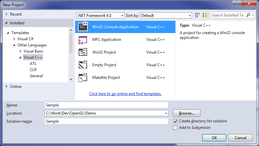Switch to small icons grid view
The height and width of the screenshot is (146, 259).
[197, 15]
